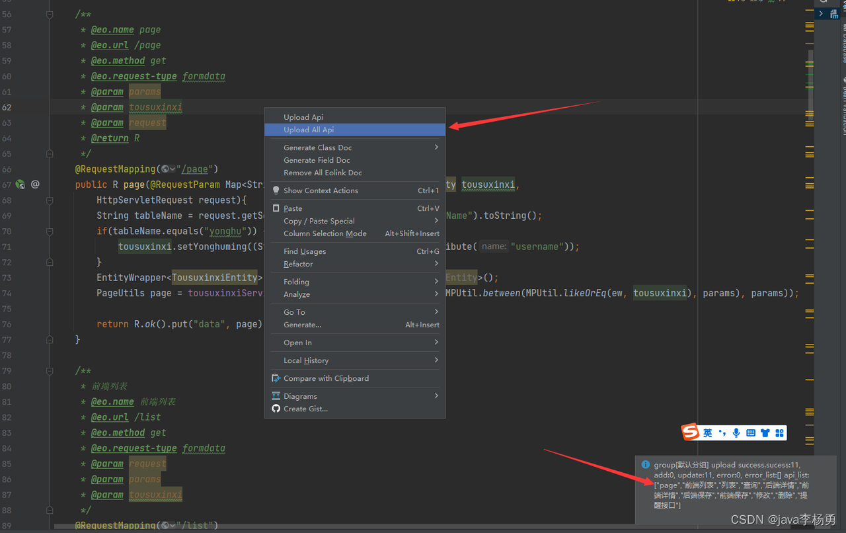Click the Sogou skin shirt icon
The width and height of the screenshot is (846, 533).
point(765,432)
